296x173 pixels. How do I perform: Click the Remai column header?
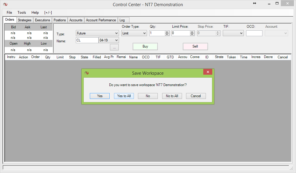tap(121, 57)
